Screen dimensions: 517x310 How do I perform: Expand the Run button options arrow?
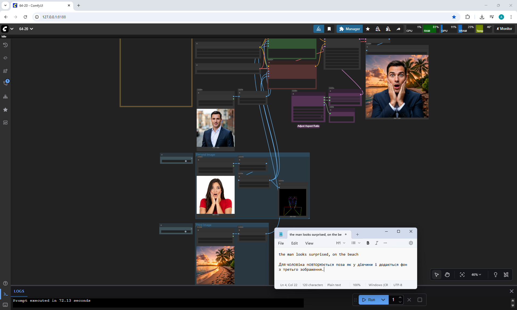[x=383, y=300]
